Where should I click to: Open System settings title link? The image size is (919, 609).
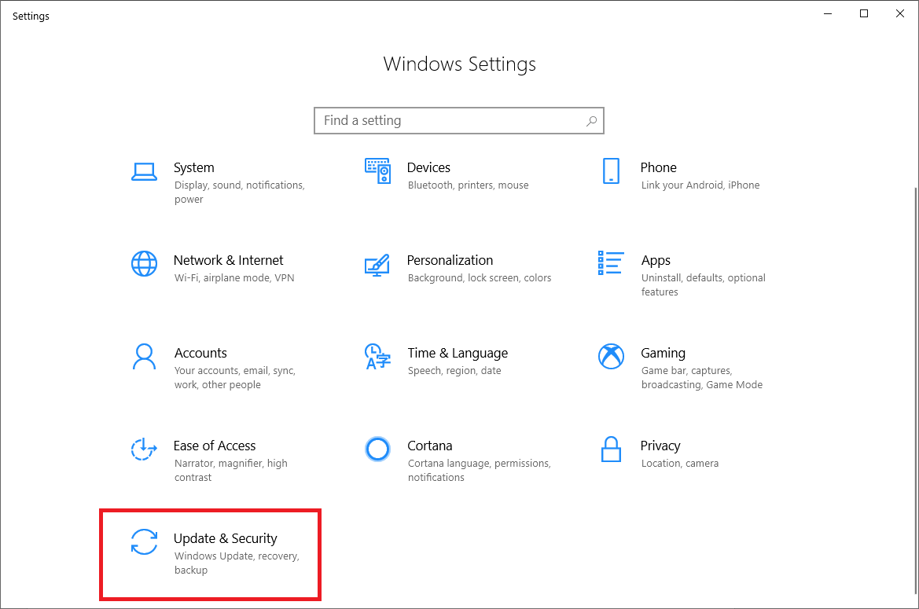pyautogui.click(x=194, y=167)
